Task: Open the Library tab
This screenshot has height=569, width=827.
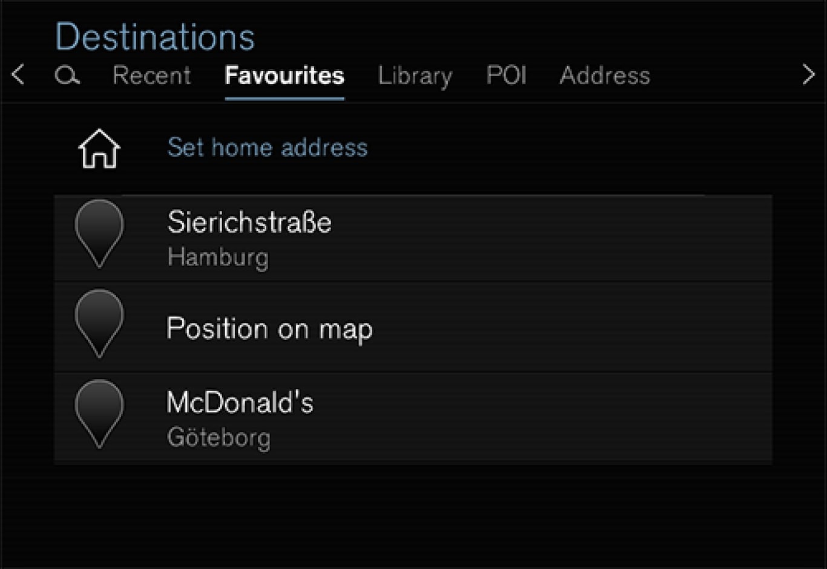Action: point(415,76)
